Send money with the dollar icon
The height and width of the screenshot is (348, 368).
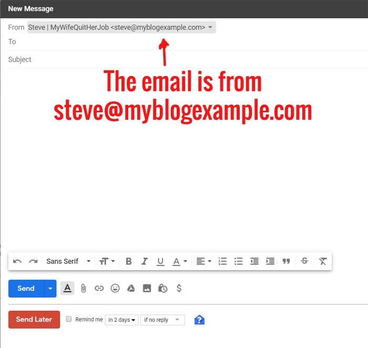[x=179, y=288]
